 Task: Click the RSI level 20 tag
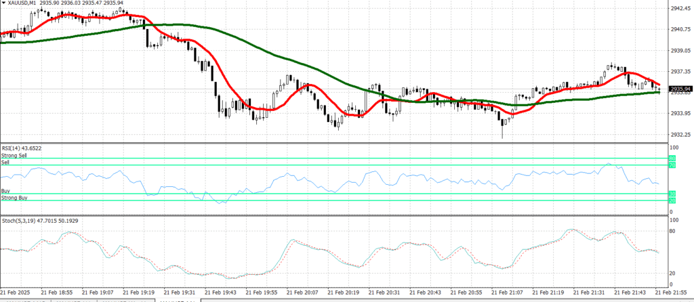pos(672,200)
